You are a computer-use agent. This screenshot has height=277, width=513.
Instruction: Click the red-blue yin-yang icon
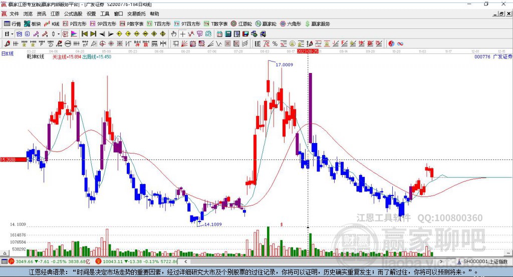point(391,44)
